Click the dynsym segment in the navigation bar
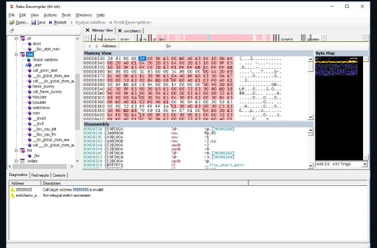This screenshot has height=248, width=377. pyautogui.click(x=110, y=39)
